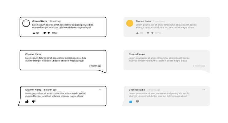Viewport: 228px width, 123px height.
Task: Click thumbs down in the outlined avatar comment
Action: (x=45, y=33)
